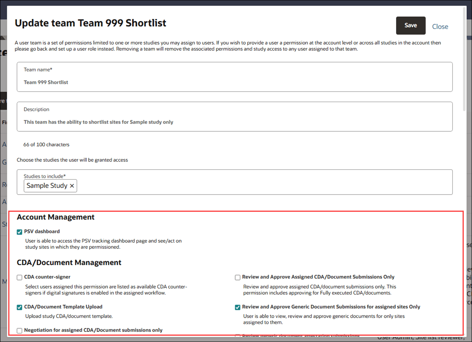Enable Negotiation for assigned CDA/Document submissions only
Image resolution: width=472 pixels, height=342 pixels.
point(19,330)
